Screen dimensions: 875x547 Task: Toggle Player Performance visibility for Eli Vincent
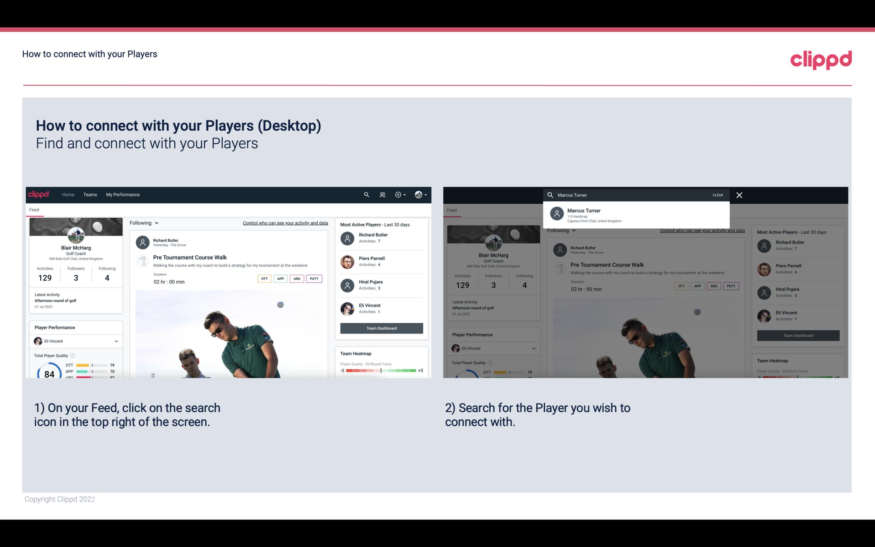point(116,341)
